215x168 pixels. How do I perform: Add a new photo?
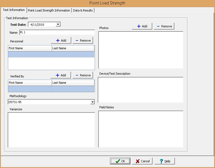click(x=142, y=26)
